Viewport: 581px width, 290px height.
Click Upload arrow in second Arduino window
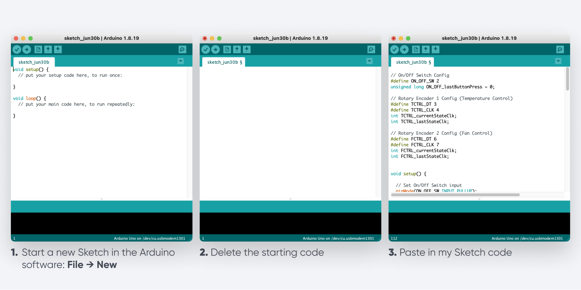(x=216, y=50)
